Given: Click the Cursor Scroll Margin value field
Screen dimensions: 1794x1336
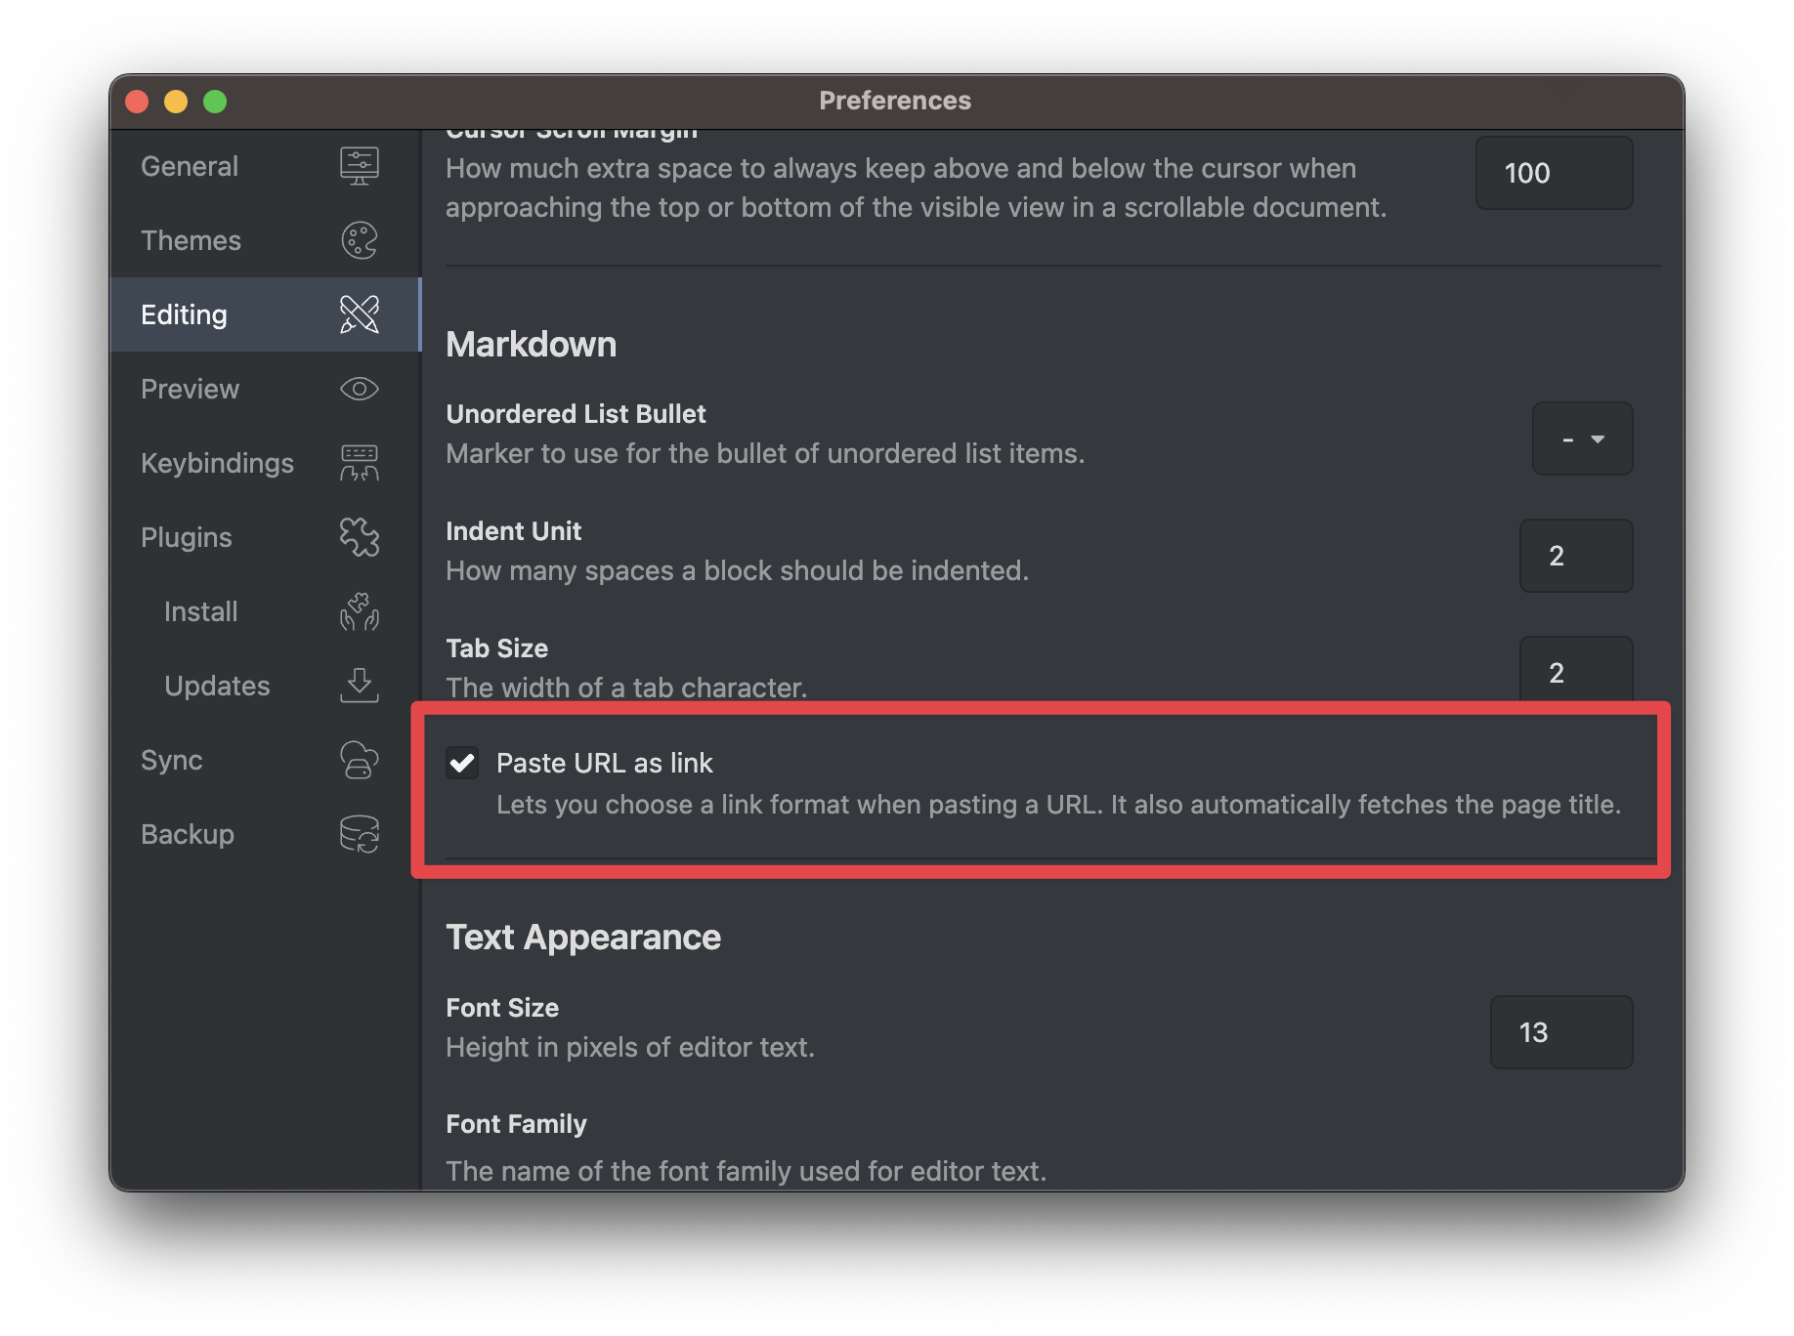Looking at the screenshot, I should click(1553, 173).
